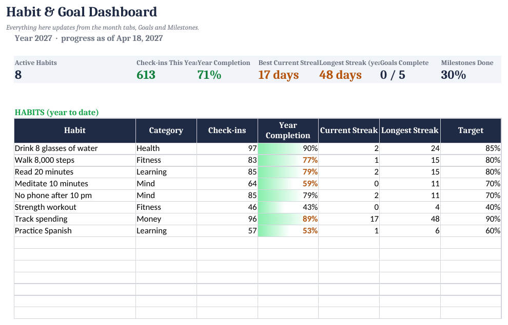Click the Longest Streak column header
Viewport: 508px width, 325px height.
[x=410, y=131]
